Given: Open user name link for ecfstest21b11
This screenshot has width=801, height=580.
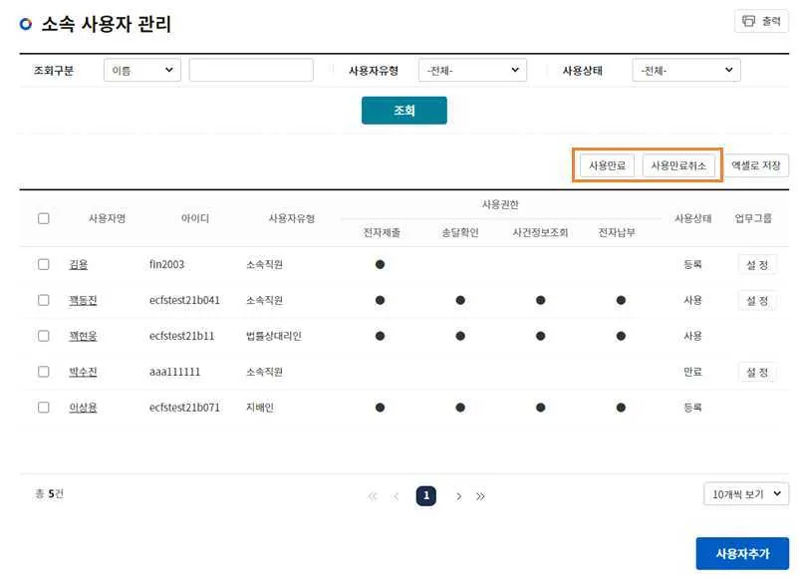Looking at the screenshot, I should tap(83, 336).
